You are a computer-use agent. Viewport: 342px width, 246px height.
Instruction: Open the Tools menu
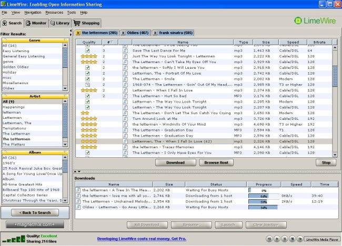coord(72,13)
